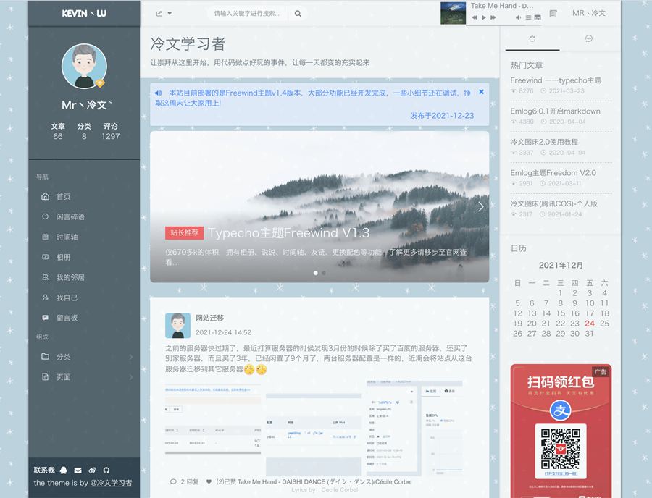
Task: Select day 23 in the calendar
Action: [574, 324]
